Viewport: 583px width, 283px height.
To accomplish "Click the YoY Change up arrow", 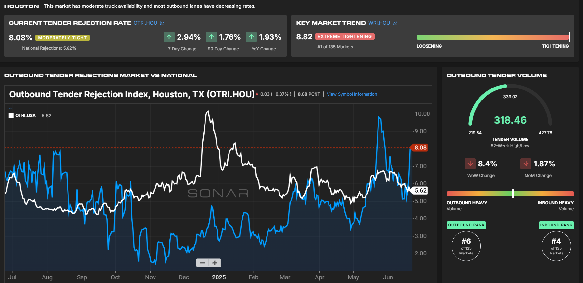I will tap(251, 37).
